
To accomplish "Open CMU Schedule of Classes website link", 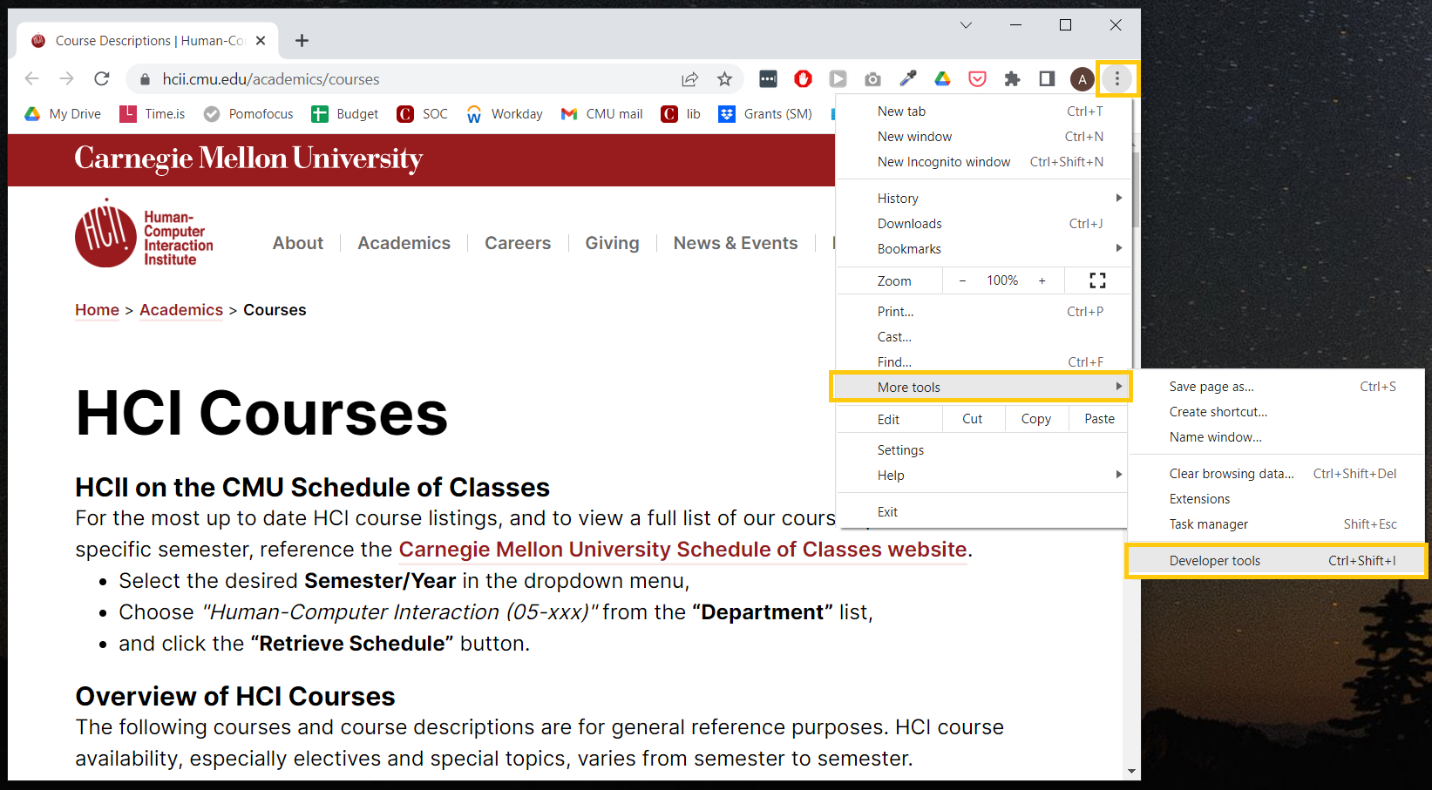I will click(x=682, y=550).
